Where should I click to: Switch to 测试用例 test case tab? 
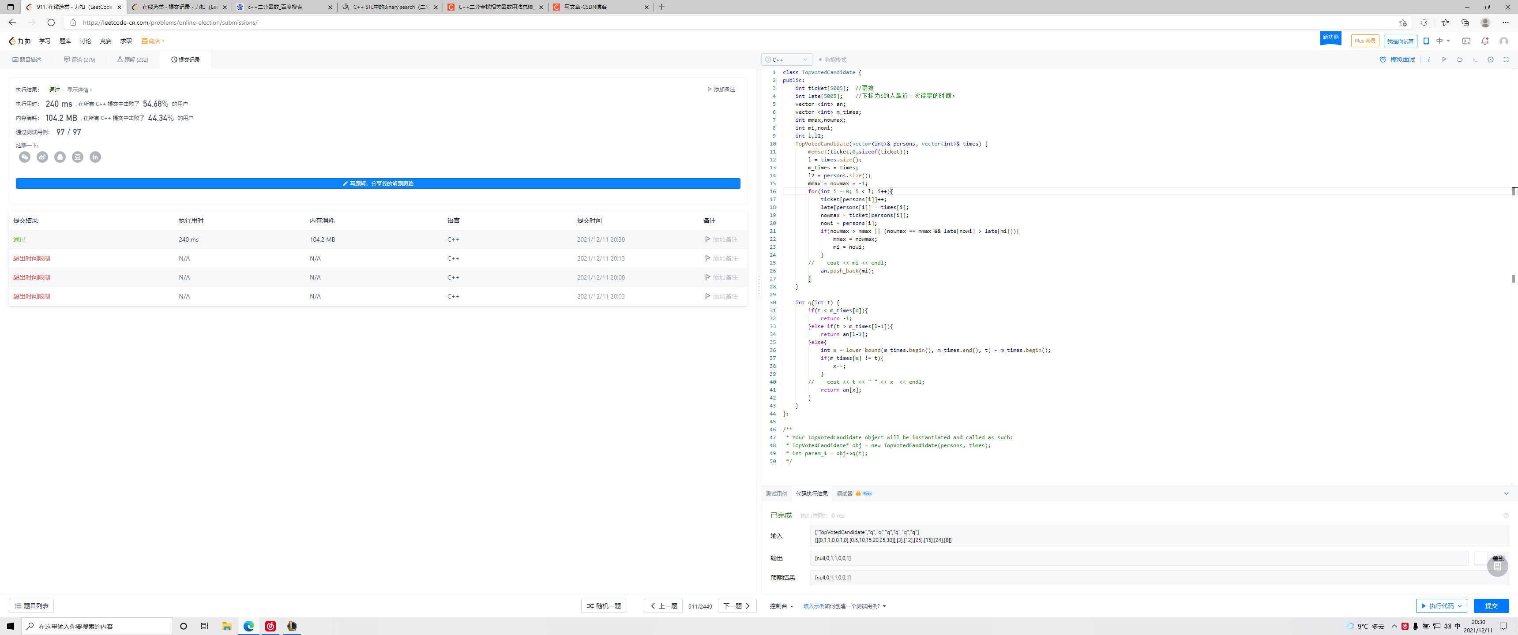pos(776,493)
